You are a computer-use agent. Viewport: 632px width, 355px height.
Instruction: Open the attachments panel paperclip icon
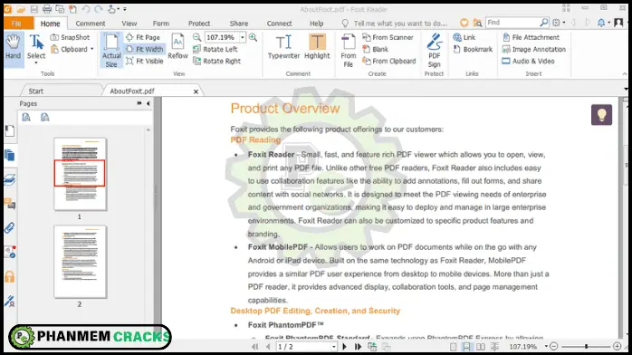(x=10, y=228)
